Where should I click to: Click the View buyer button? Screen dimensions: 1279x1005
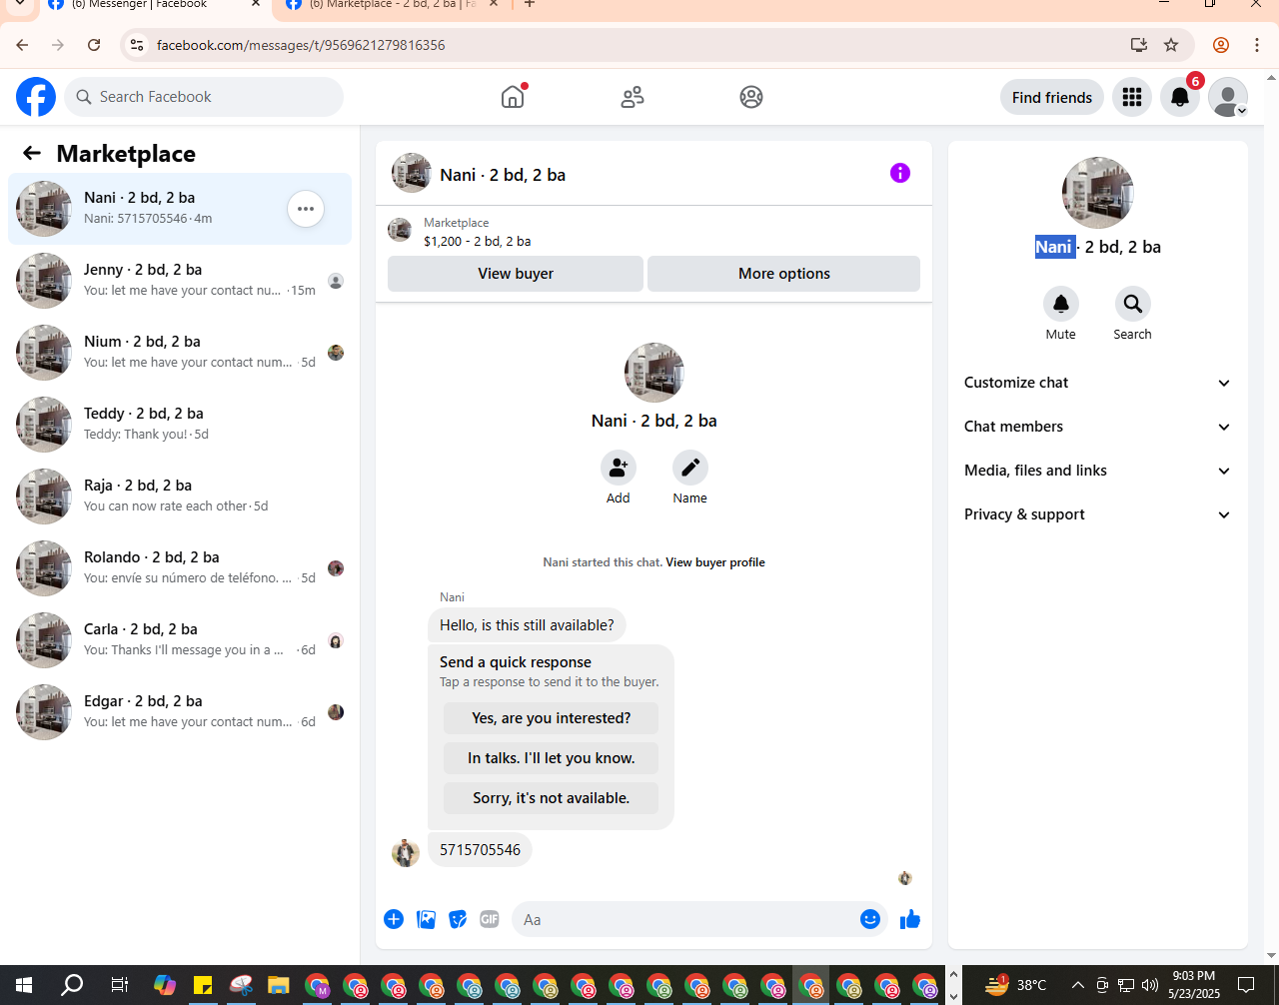pyautogui.click(x=516, y=274)
